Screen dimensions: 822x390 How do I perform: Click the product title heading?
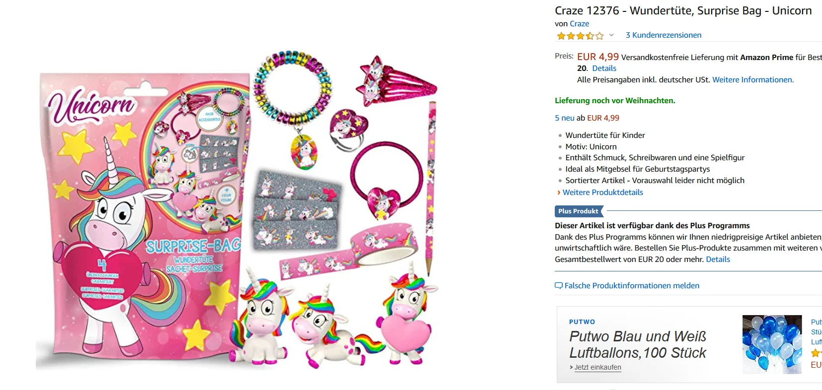click(x=683, y=11)
